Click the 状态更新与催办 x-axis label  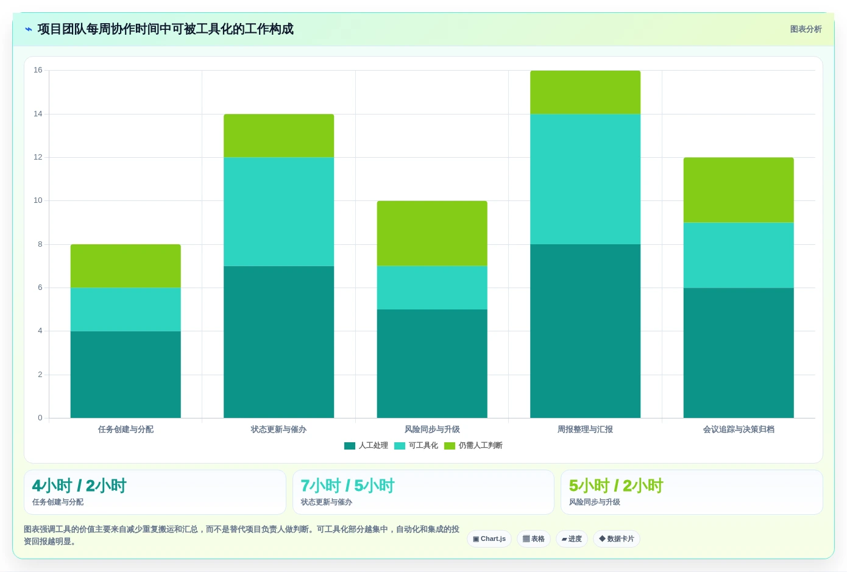point(279,429)
